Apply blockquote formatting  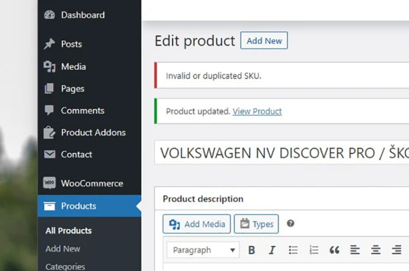click(334, 250)
